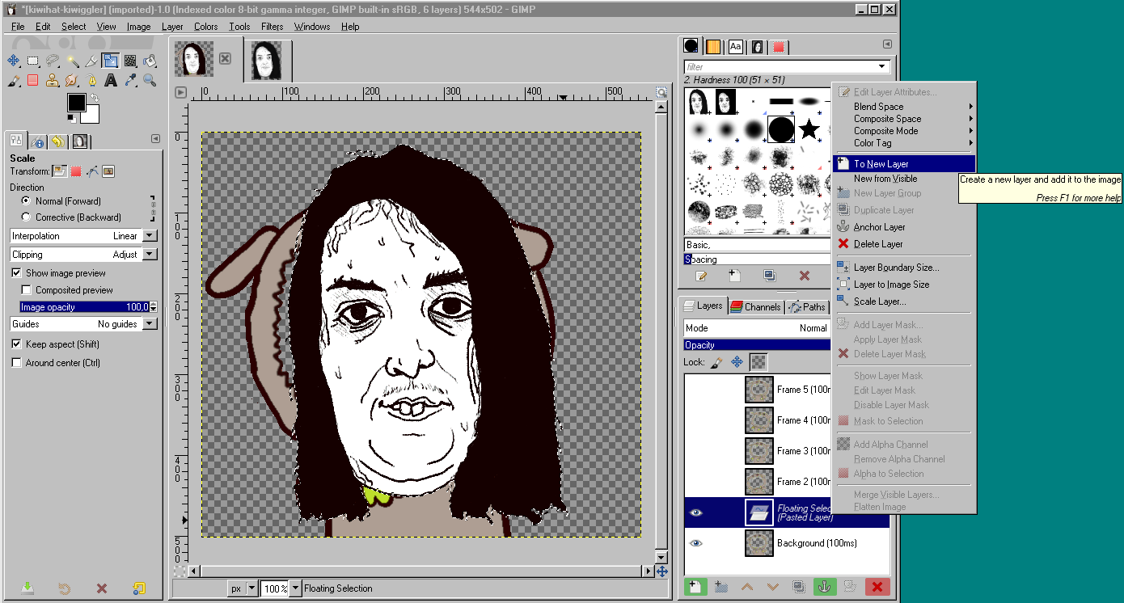Screen dimensions: 1124x603
Task: Create a new layer group button
Action: [720, 588]
